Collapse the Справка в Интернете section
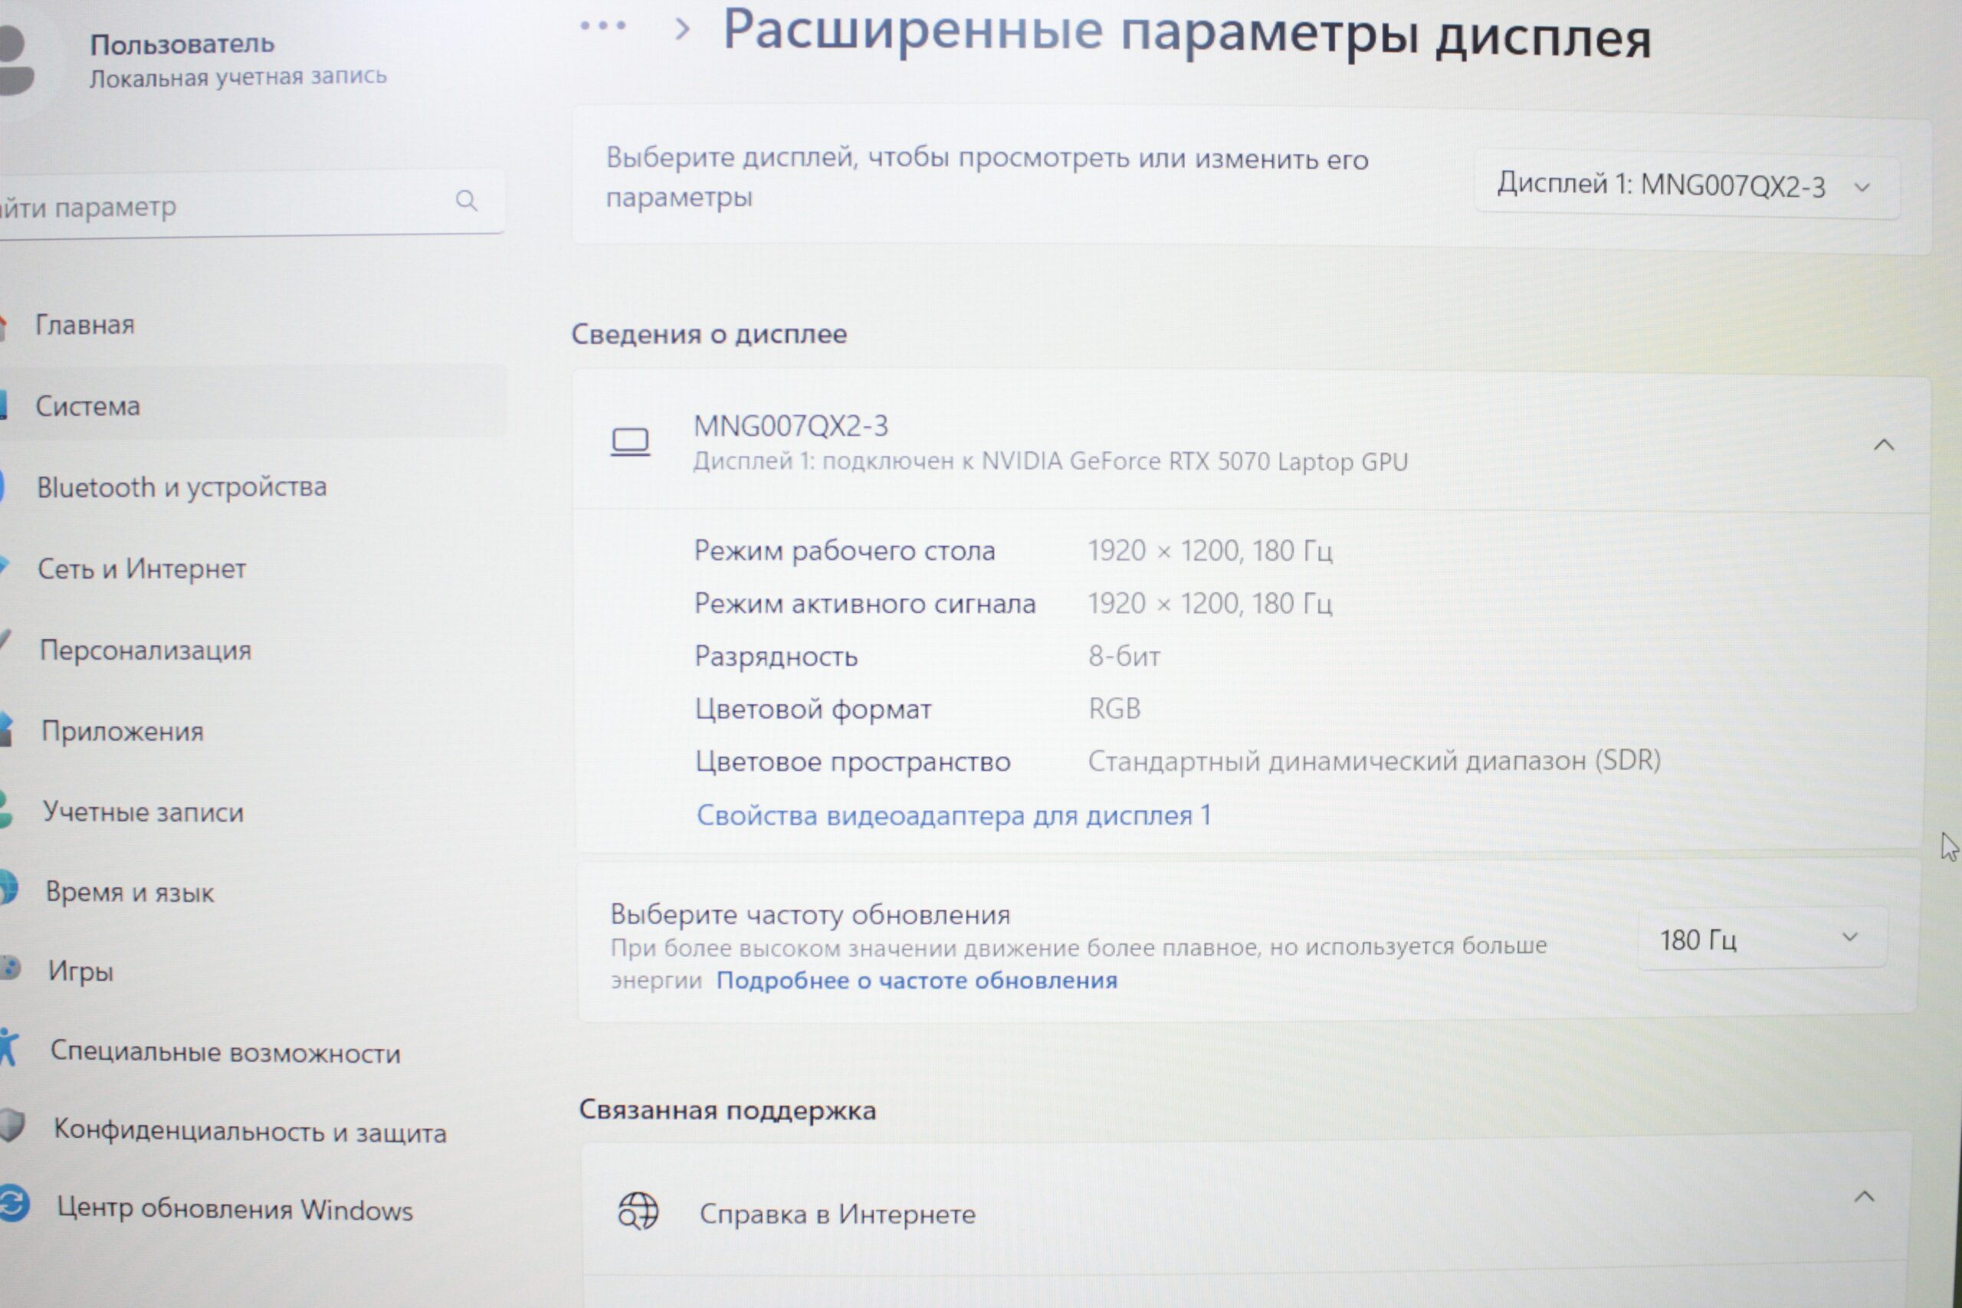This screenshot has height=1308, width=1962. coord(1864,1198)
